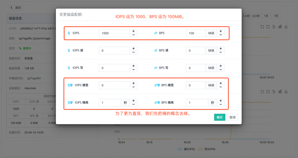Click the BPS 读 value input field
Screen dimensions: 298x158
(195, 50)
